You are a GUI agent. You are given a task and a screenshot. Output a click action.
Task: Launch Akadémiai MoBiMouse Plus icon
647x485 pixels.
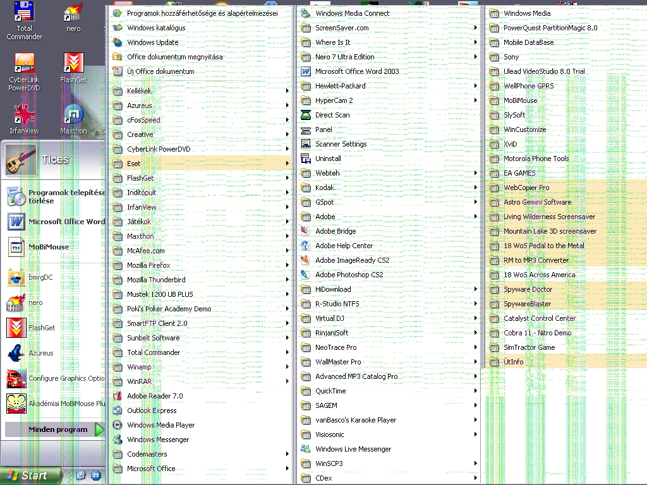point(16,404)
